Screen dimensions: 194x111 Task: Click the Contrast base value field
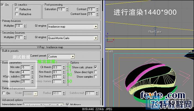tap(91, 14)
